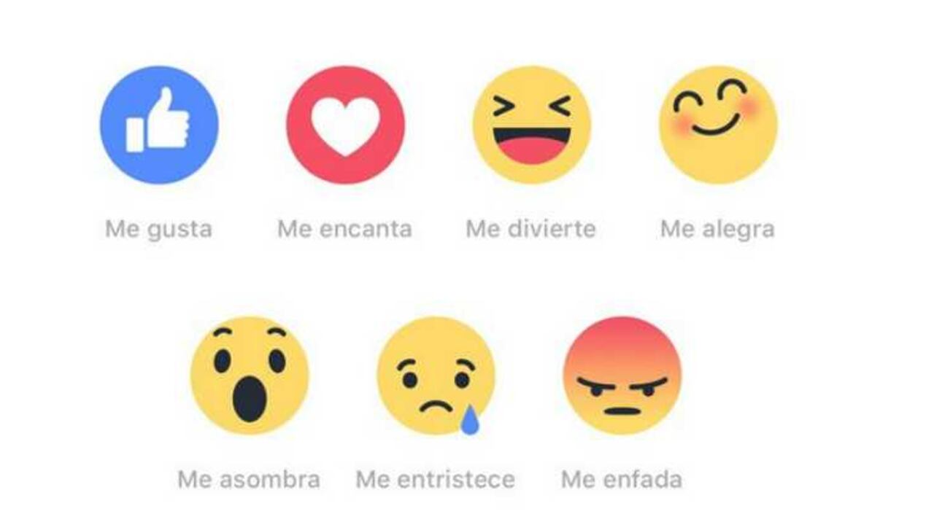Click the "Me entristece" text

[x=436, y=480]
